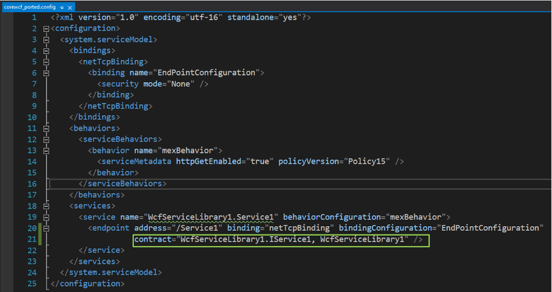Click the opening bindings tag
This screenshot has width=552, height=292.
[x=92, y=51]
